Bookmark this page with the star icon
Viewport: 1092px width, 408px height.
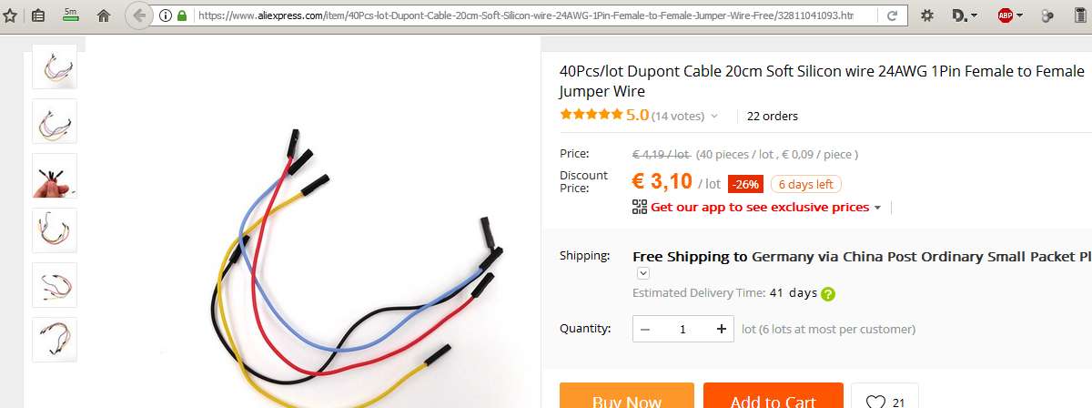pos(10,15)
